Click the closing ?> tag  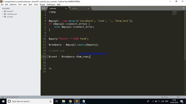tap(50, 68)
